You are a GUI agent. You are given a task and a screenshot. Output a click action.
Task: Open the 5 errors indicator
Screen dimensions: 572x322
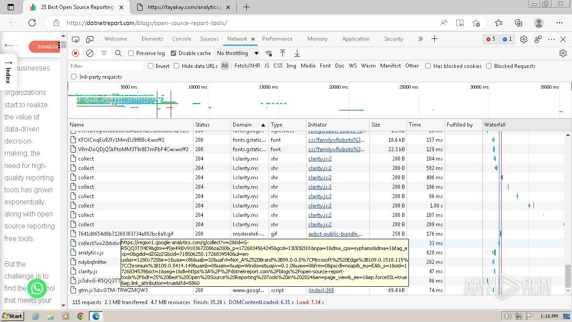(491, 39)
